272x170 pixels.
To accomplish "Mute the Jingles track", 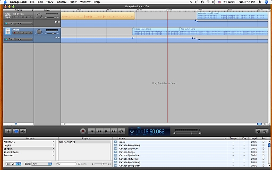I will [x=18, y=33].
